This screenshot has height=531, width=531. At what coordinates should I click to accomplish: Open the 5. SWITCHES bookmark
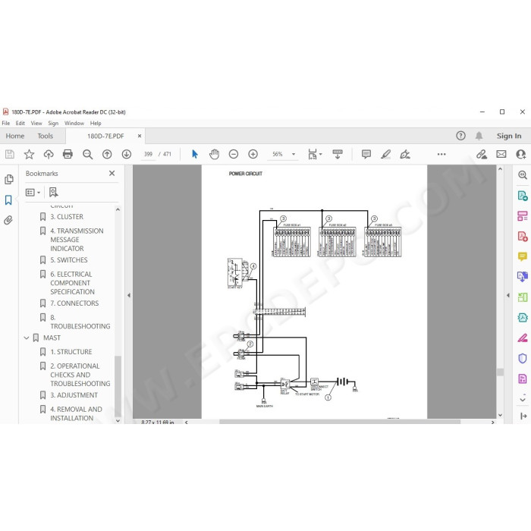[69, 260]
